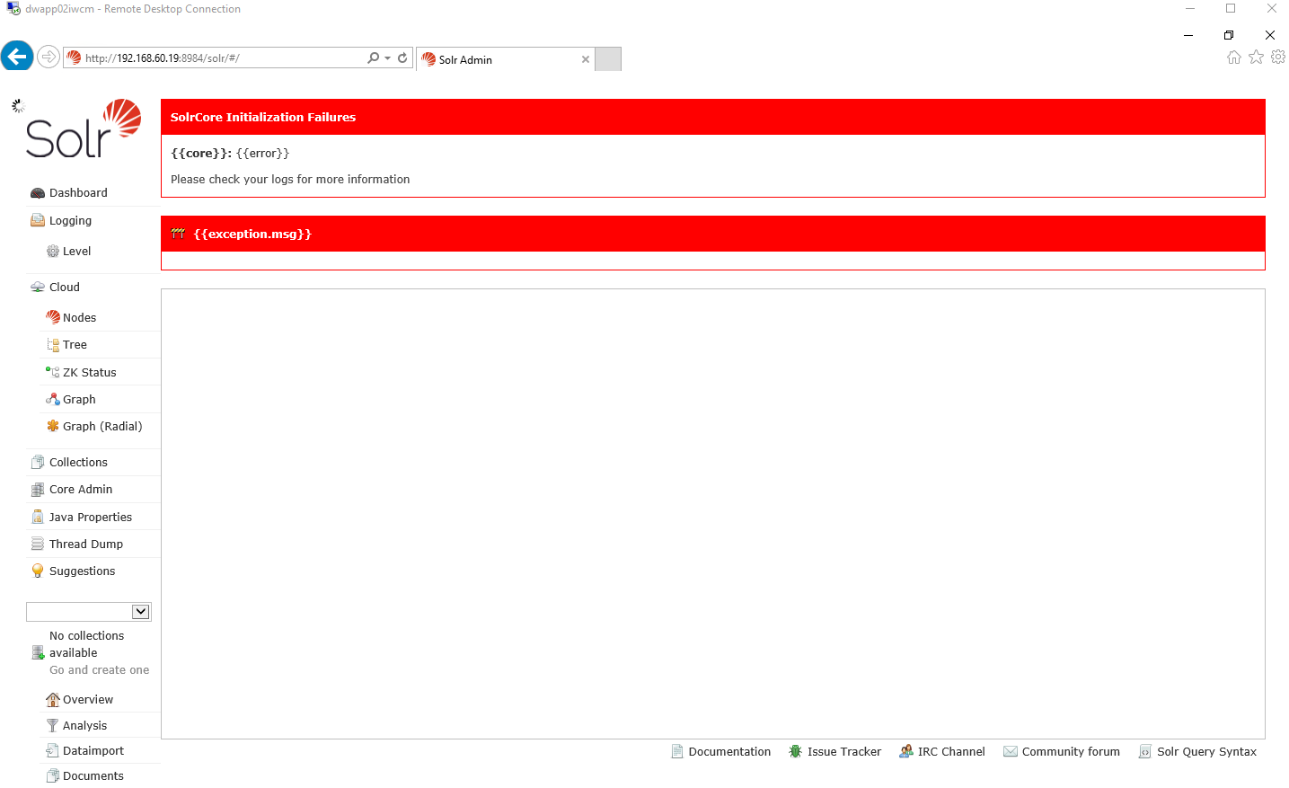Click the Solr logo
The image size is (1289, 788).
(84, 128)
